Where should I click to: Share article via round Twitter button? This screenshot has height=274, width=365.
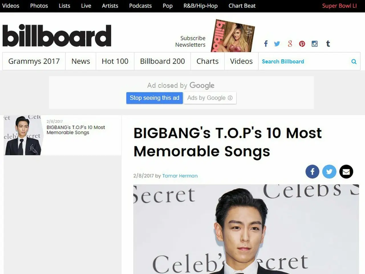tap(329, 172)
